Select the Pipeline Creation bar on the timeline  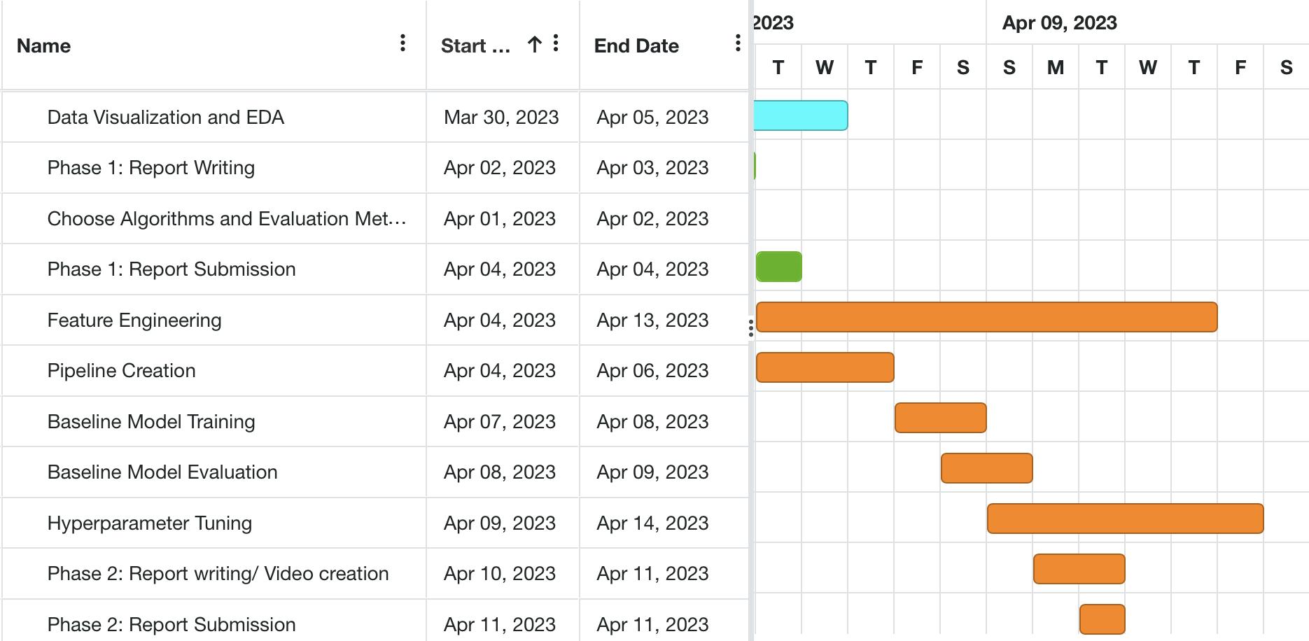(826, 364)
